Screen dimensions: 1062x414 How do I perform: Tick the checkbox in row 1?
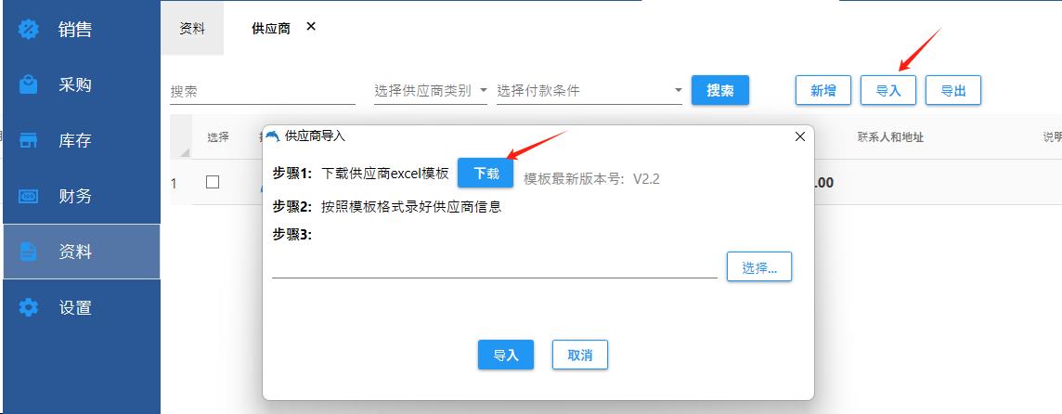coord(213,182)
